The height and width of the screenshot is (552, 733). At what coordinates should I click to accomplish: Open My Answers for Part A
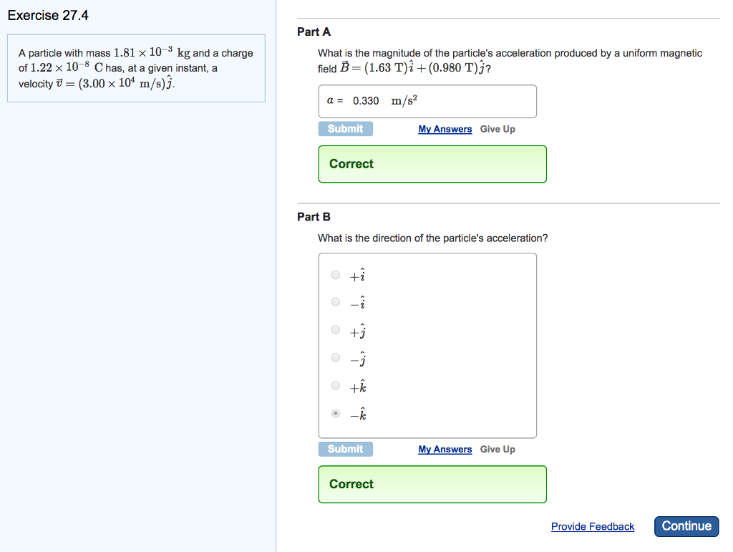[445, 129]
